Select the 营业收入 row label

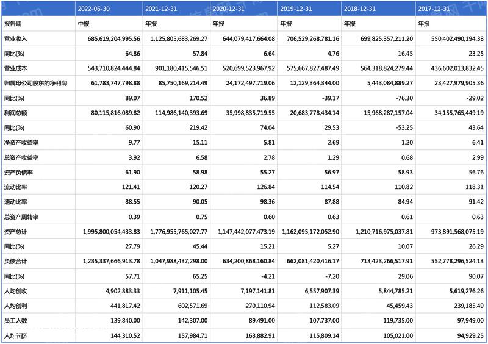point(16,38)
